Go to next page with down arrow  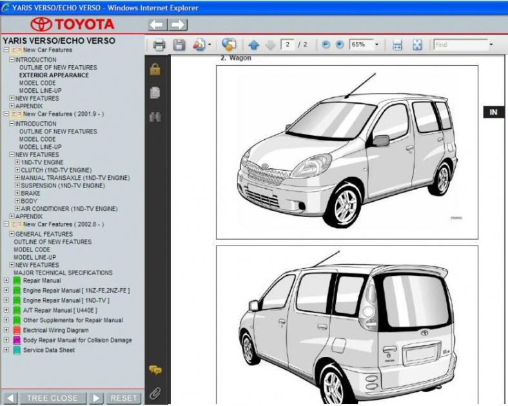[x=270, y=45]
